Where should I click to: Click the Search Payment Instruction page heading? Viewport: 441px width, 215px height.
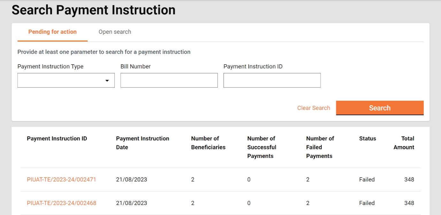point(94,10)
